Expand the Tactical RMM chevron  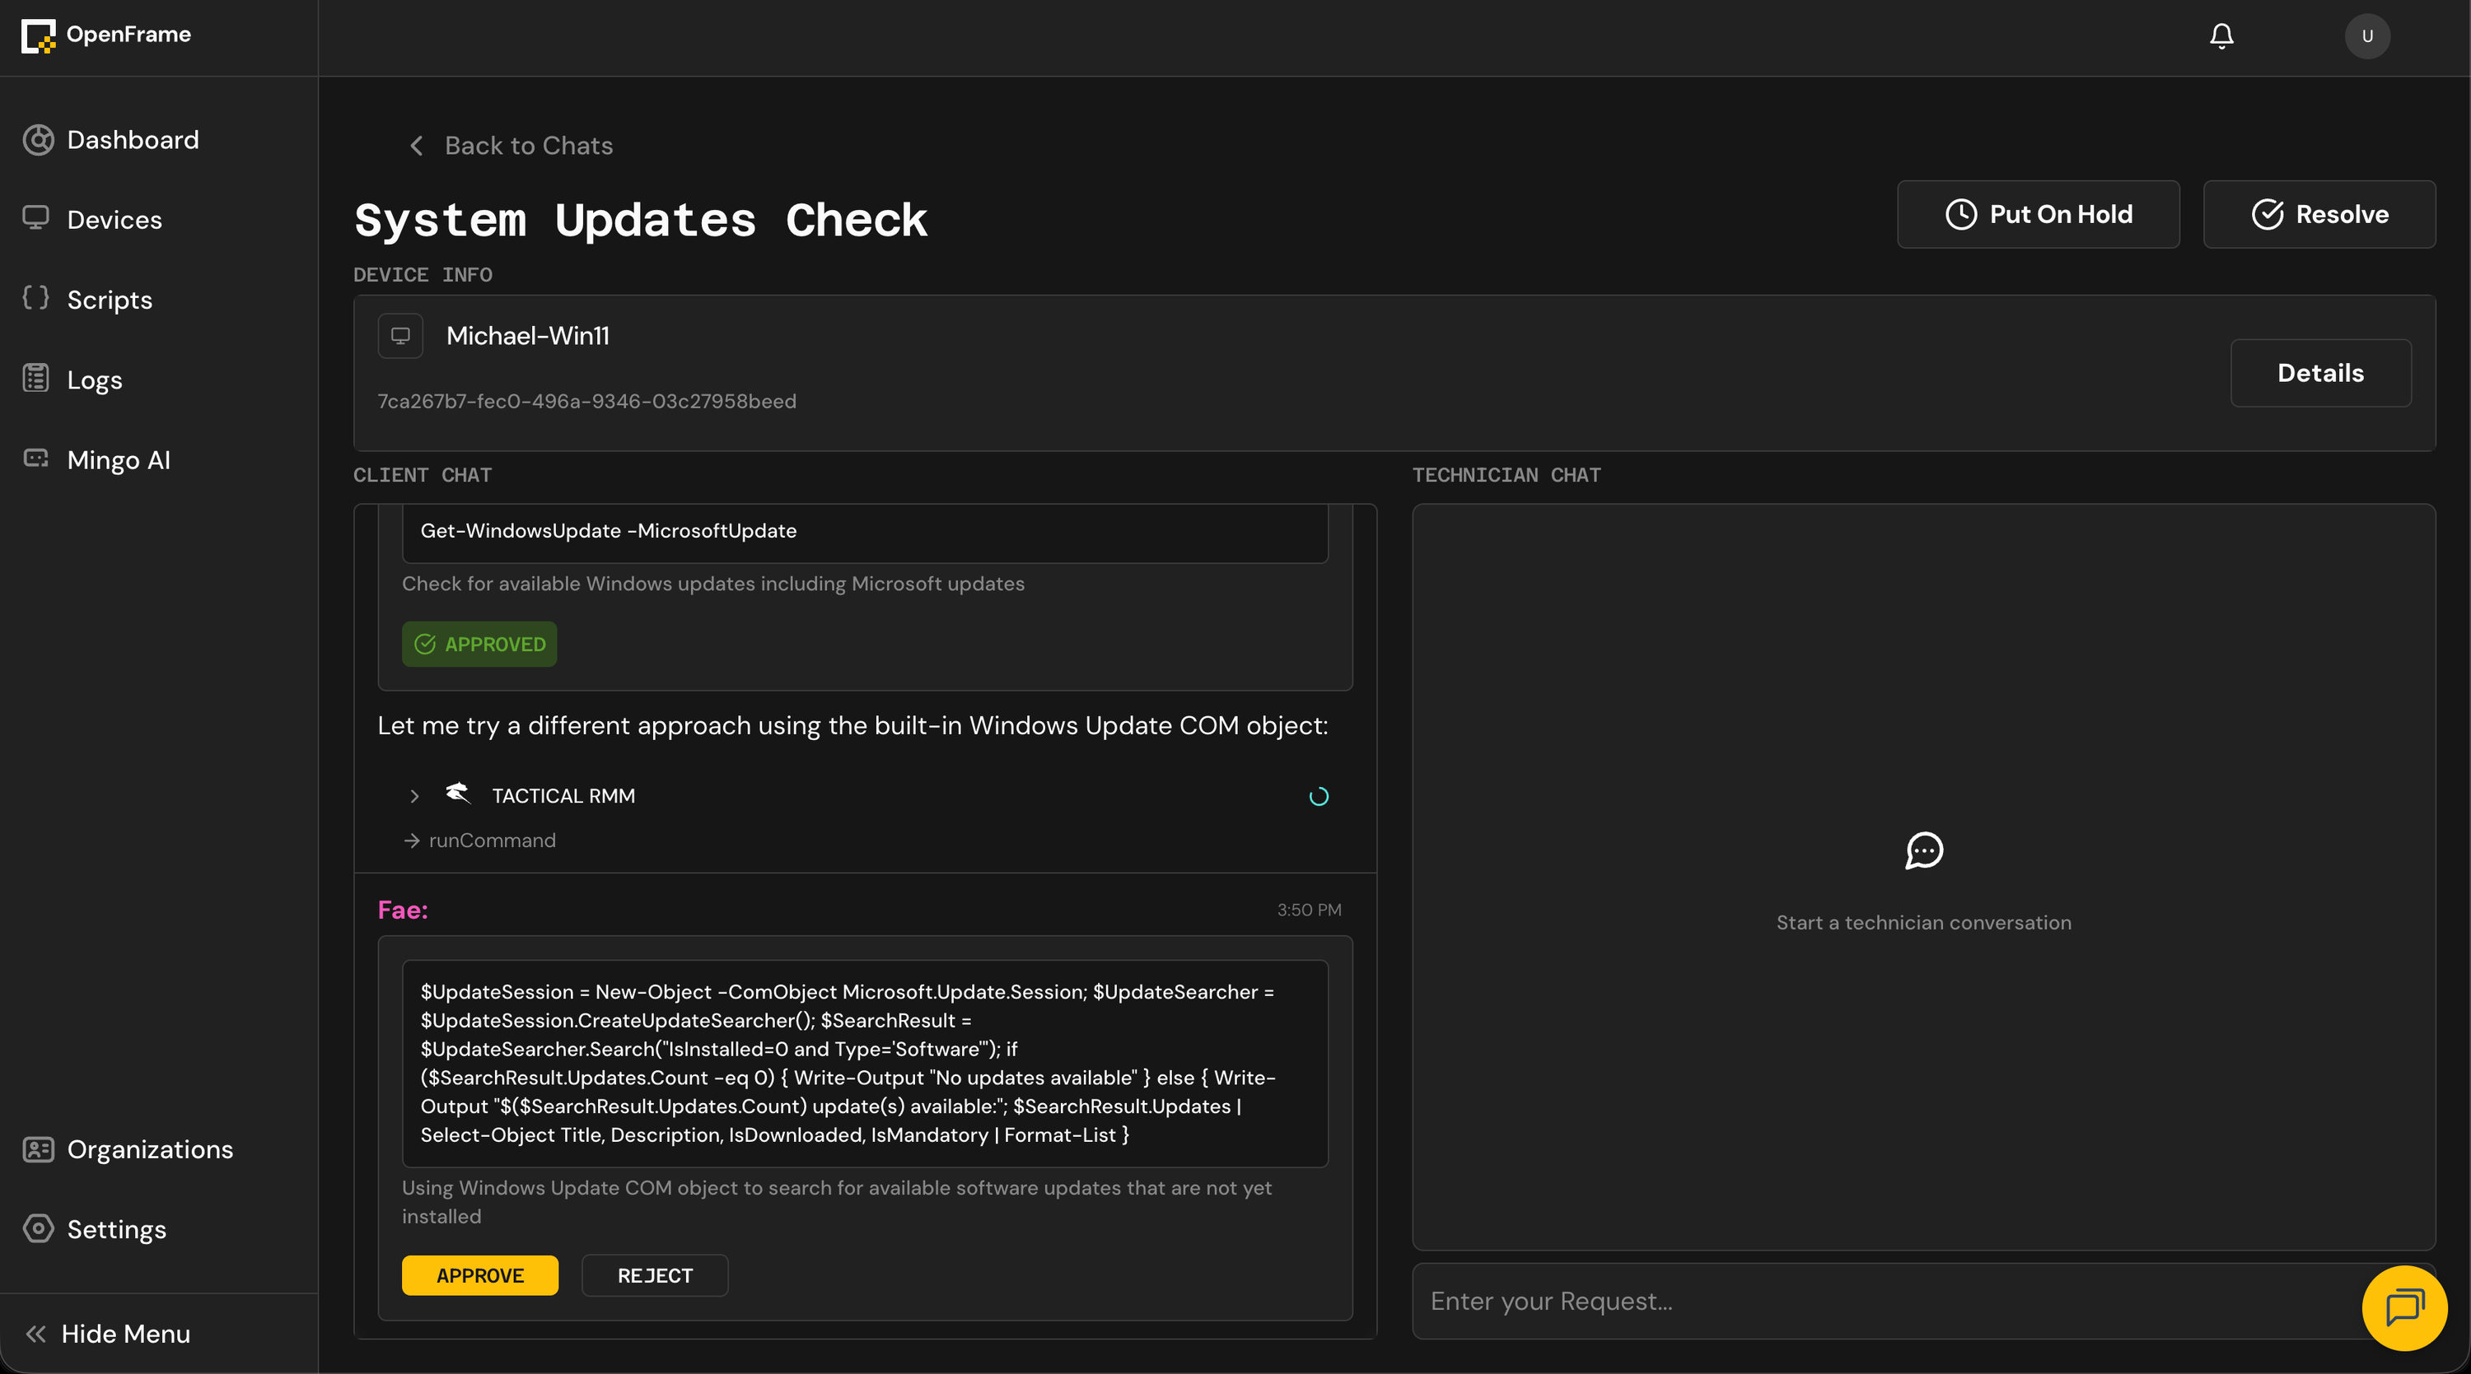tap(414, 796)
